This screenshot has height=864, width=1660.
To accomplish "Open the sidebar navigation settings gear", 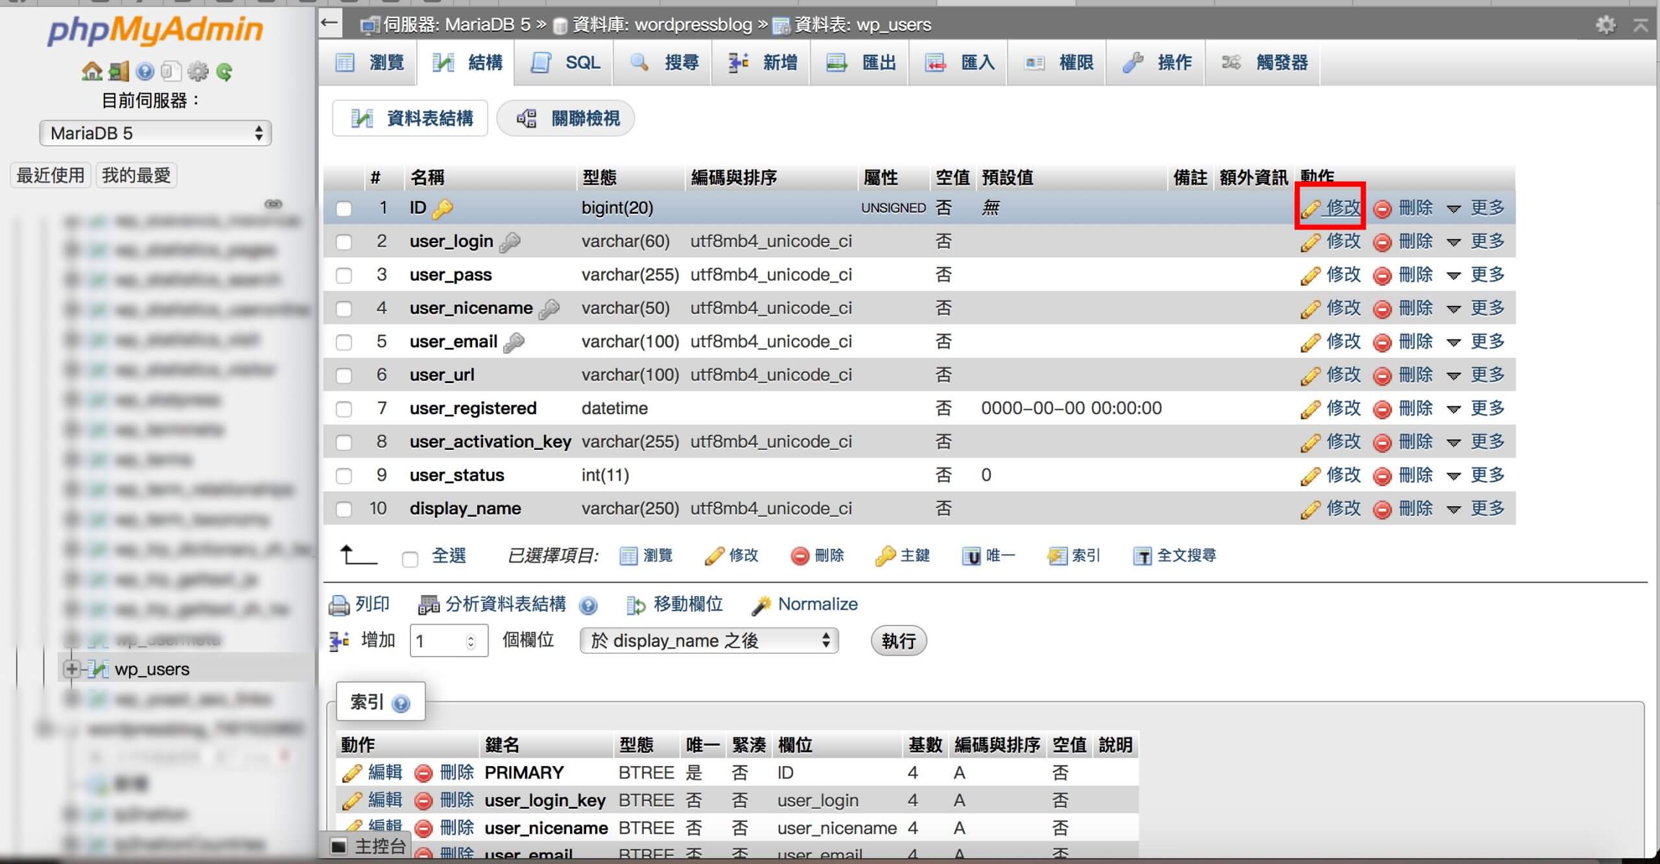I will click(198, 71).
